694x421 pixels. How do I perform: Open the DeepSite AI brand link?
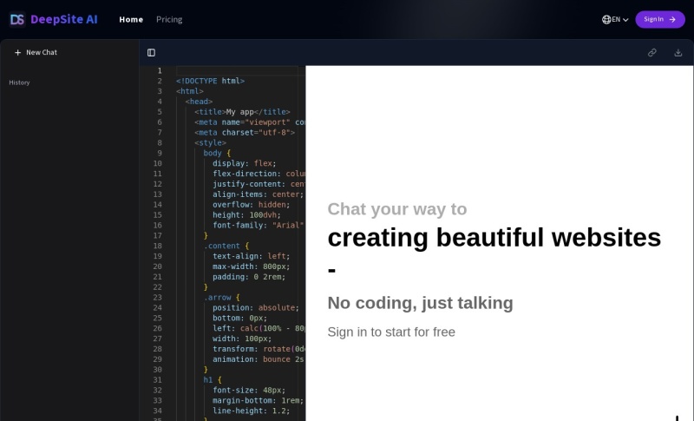click(53, 19)
